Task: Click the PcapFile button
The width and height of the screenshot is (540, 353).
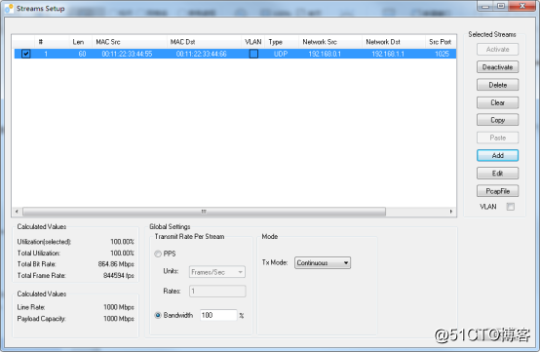Action: (498, 191)
